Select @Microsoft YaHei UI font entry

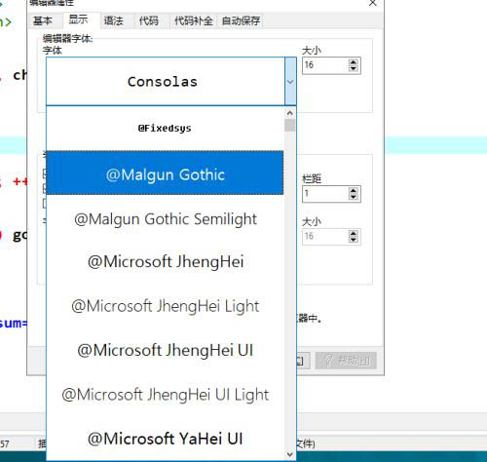coord(165,439)
